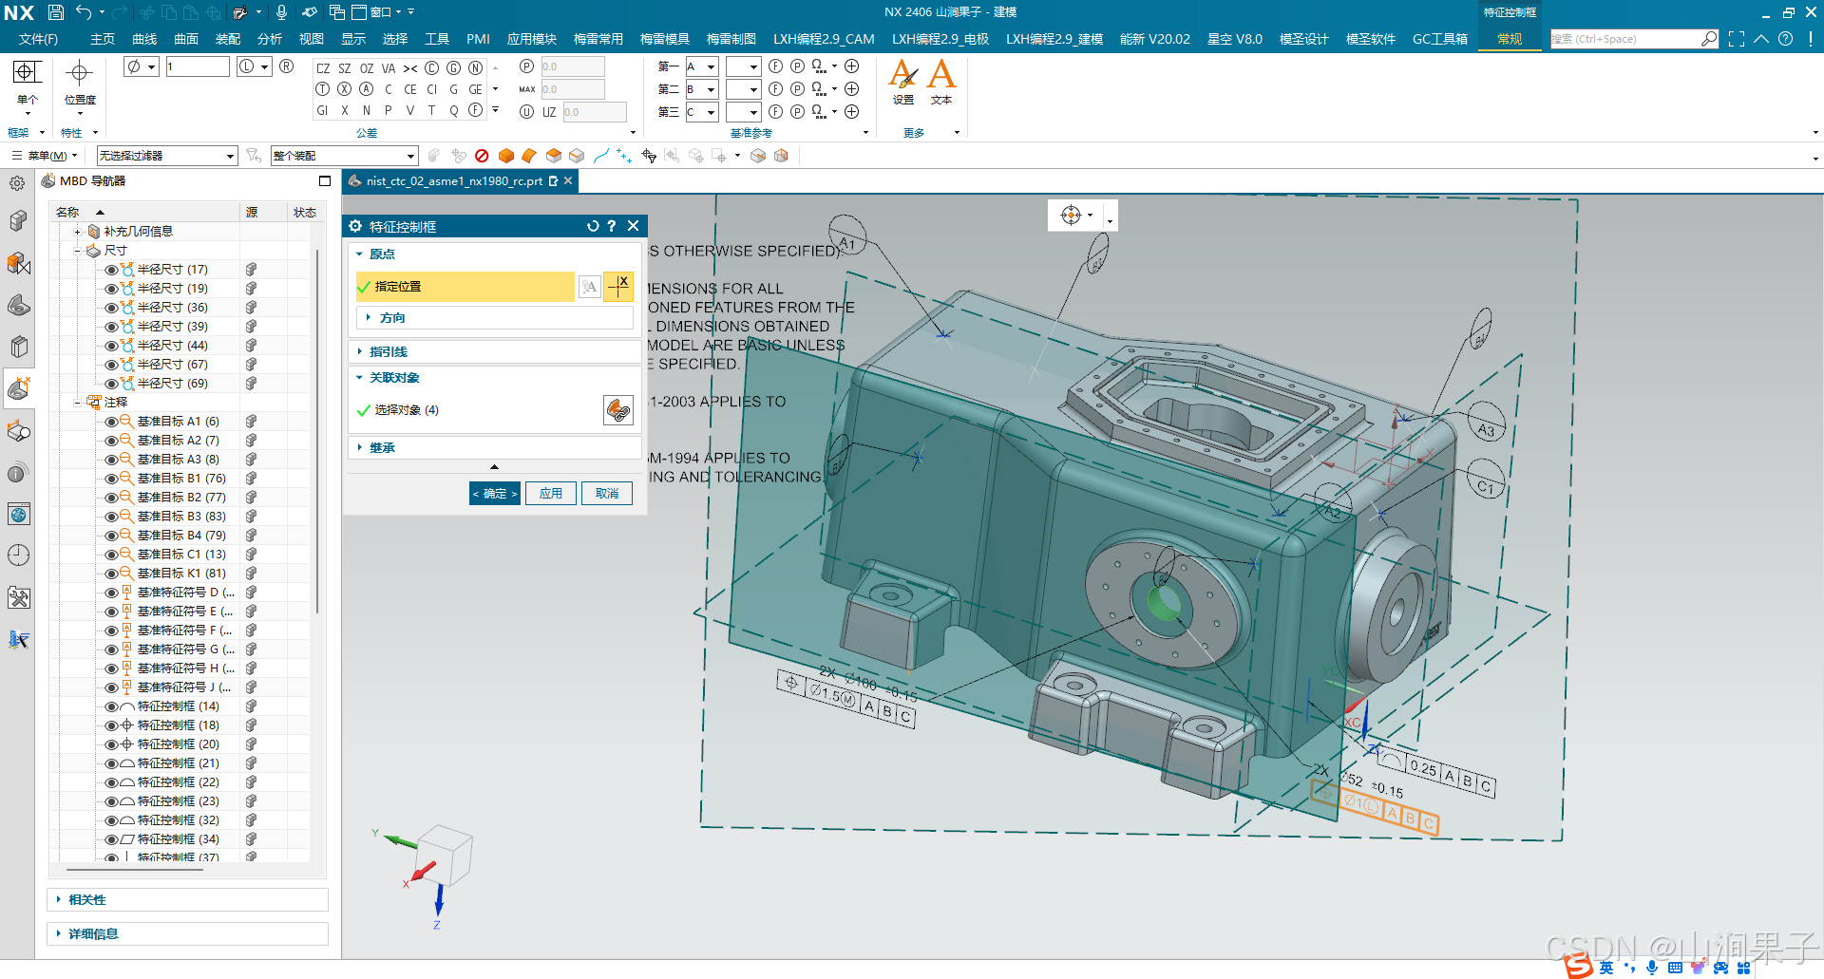The height and width of the screenshot is (979, 1824).
Task: Open navigator settings gear icon
Action: pos(17,183)
